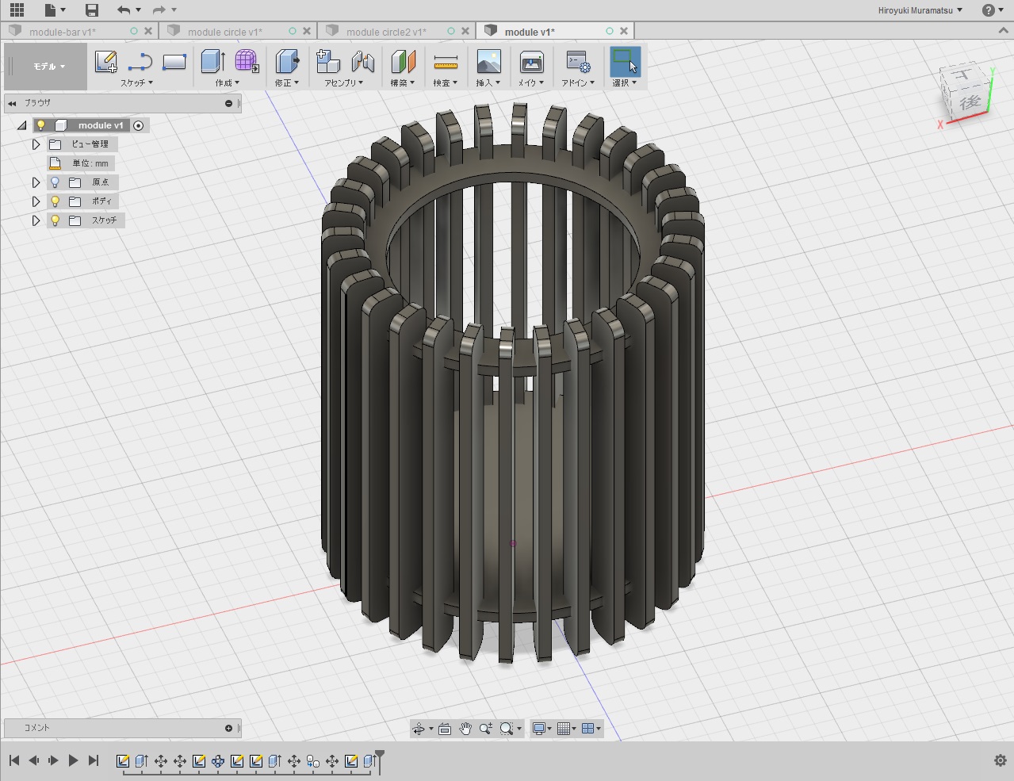Open the 修正 dropdown menu

pyautogui.click(x=287, y=82)
